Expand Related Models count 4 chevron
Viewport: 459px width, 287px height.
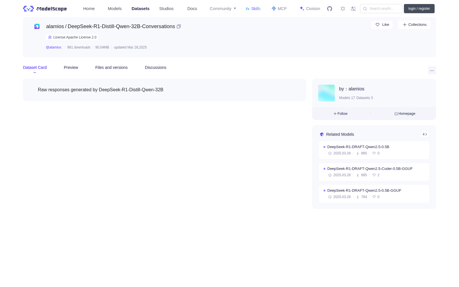coord(425,134)
